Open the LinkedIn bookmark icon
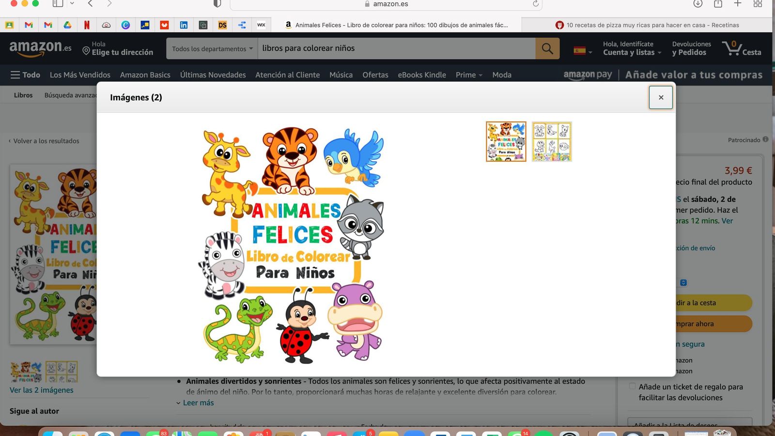 coord(184,25)
